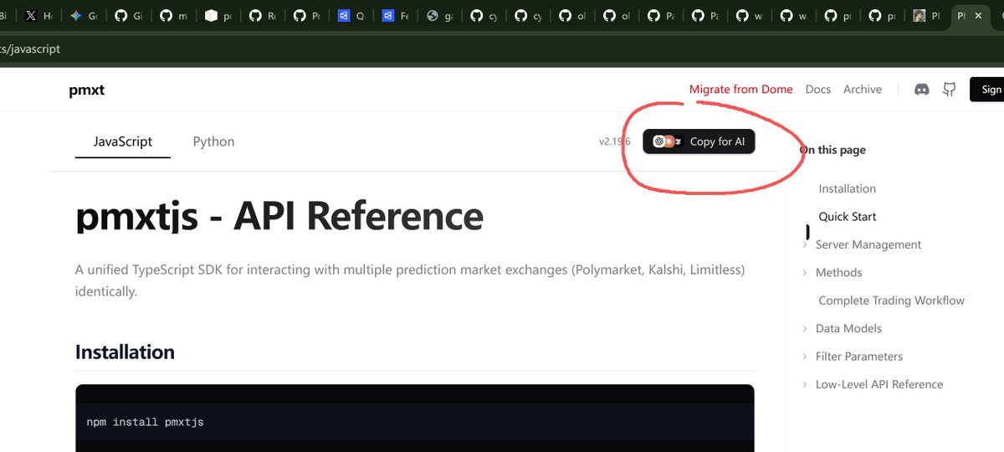Open the GitHub icon in the pmxt header
Screen dimensions: 1004x452
pyautogui.click(x=949, y=90)
